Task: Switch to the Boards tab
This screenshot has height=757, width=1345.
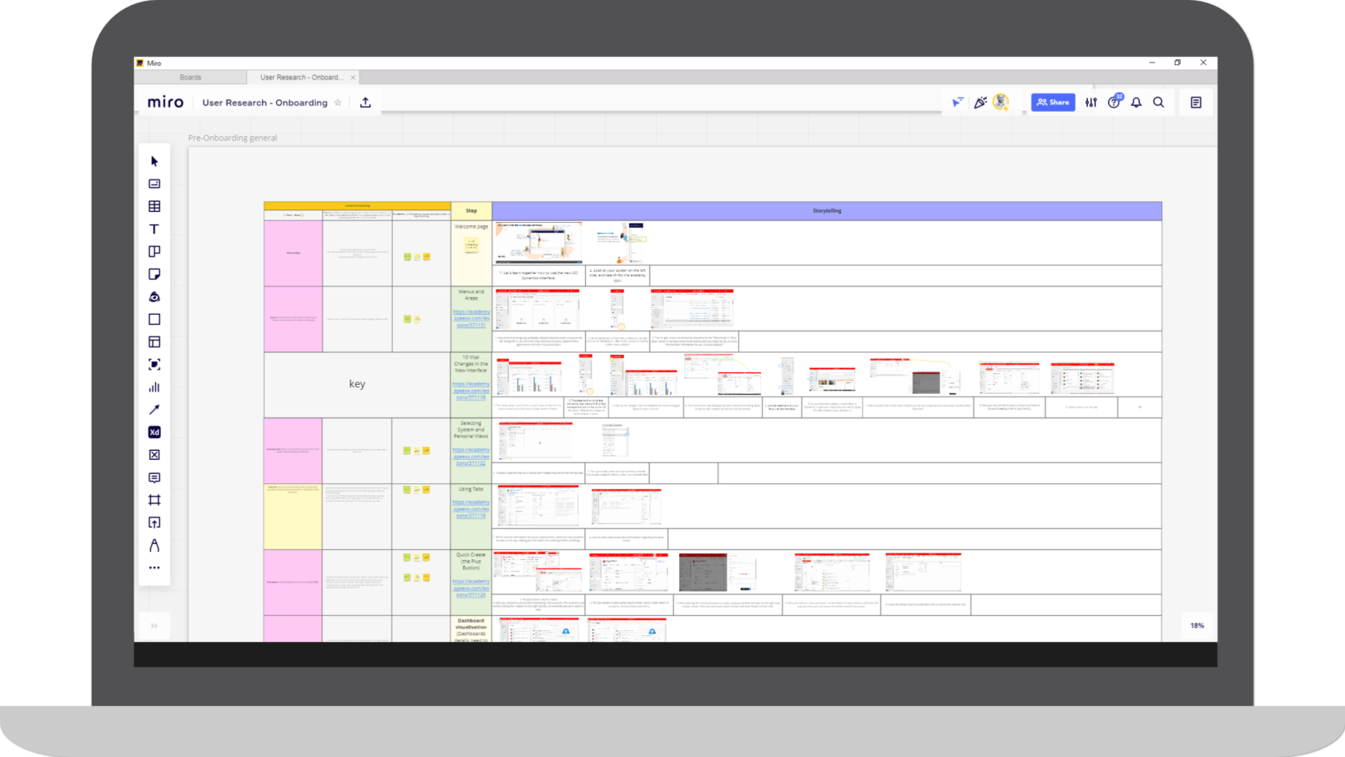Action: (190, 78)
